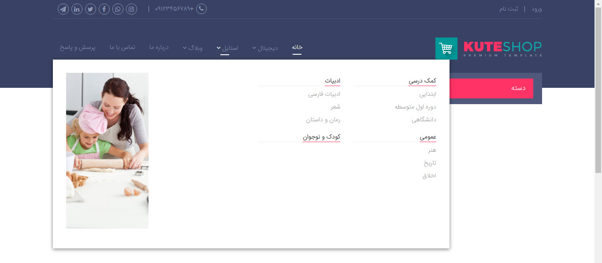Open the shopping cart icon

coord(446,49)
